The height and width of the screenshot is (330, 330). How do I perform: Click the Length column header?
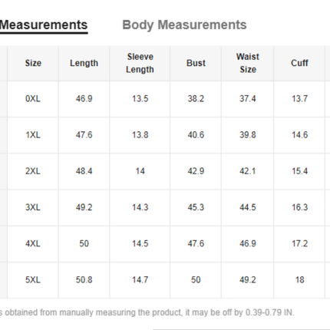(x=84, y=63)
